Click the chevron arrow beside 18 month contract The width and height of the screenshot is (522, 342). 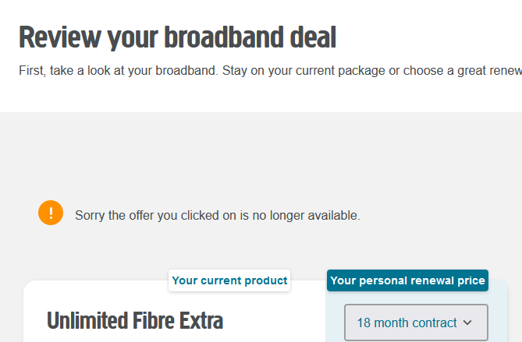point(468,322)
